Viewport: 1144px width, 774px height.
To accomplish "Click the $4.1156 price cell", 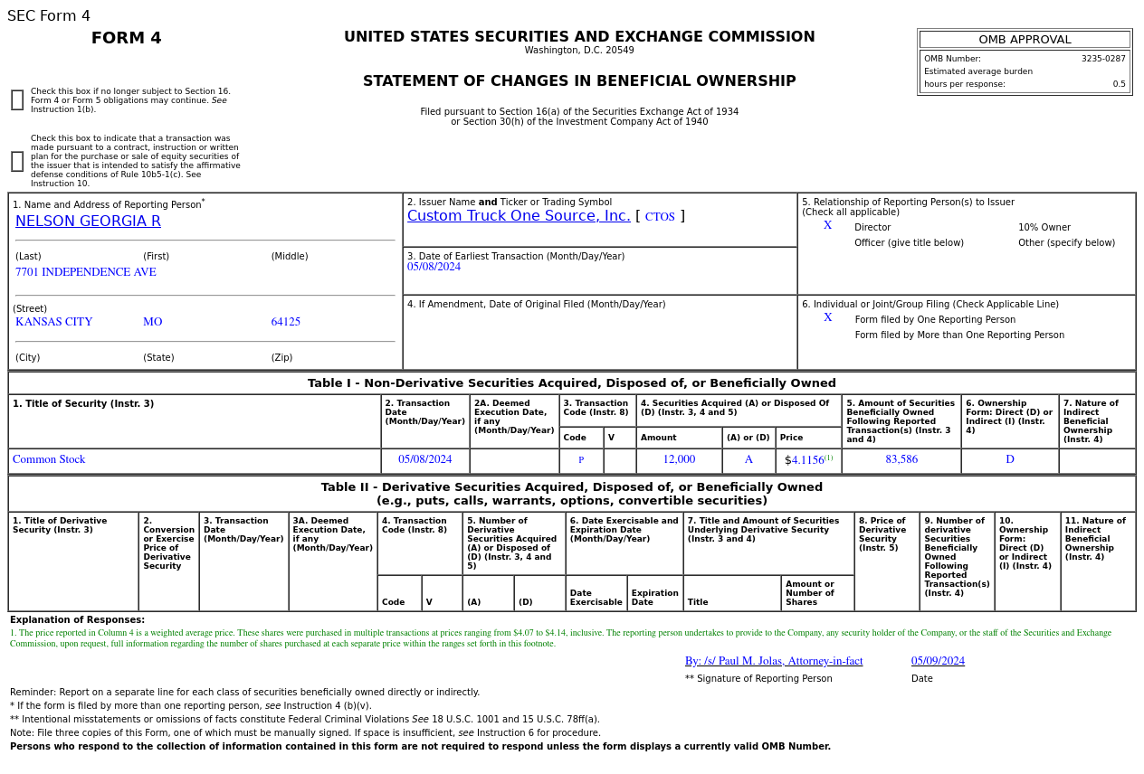I will click(808, 460).
